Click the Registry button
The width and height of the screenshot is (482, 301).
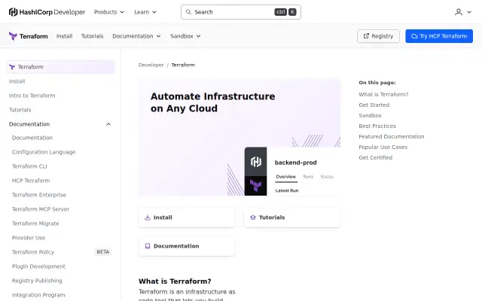pos(378,36)
